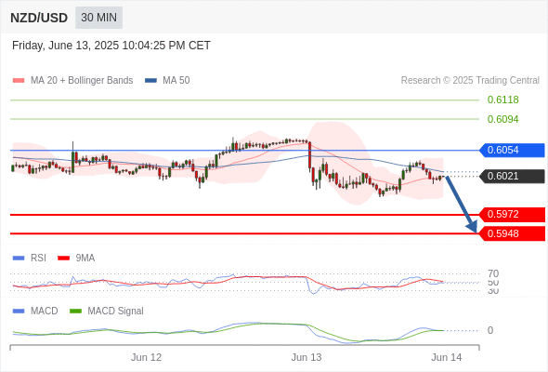This screenshot has width=548, height=372.
Task: Open the Research Trading Central credit
Action: pyautogui.click(x=470, y=81)
